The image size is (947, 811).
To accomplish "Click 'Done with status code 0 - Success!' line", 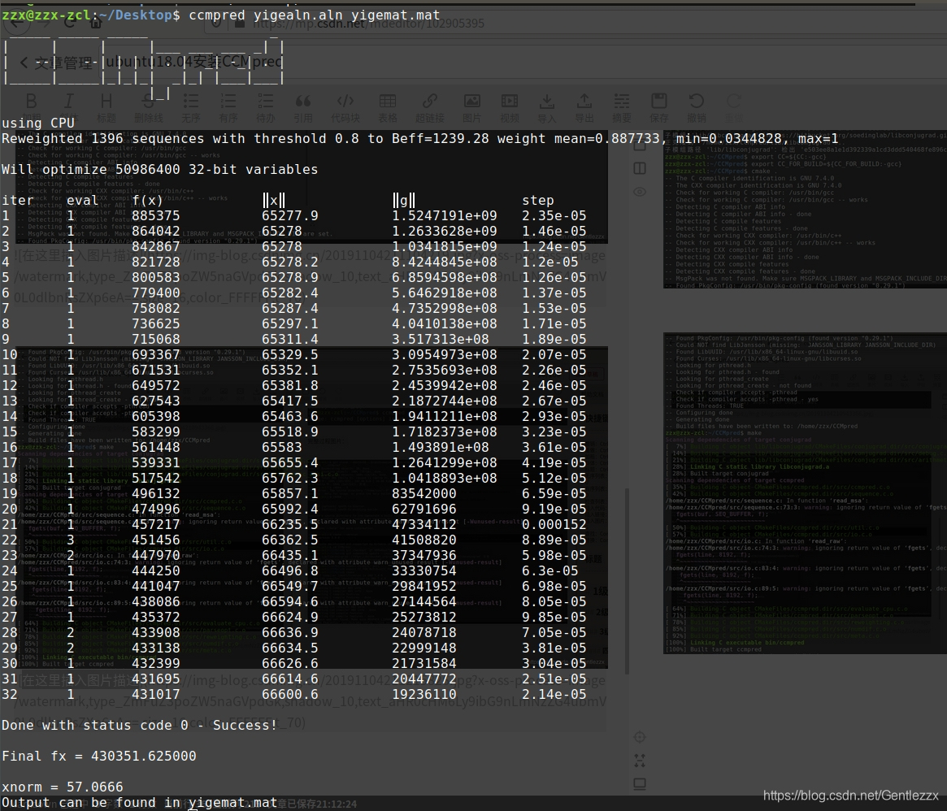I will [139, 725].
